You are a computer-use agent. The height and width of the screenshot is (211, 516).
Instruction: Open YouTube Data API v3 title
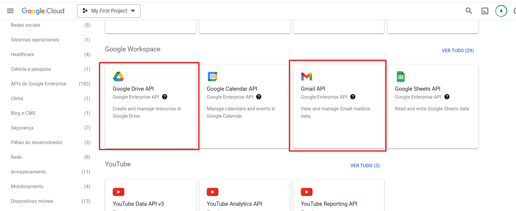click(138, 204)
